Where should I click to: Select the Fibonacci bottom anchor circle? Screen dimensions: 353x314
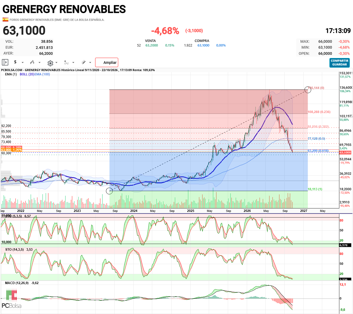click(x=109, y=191)
